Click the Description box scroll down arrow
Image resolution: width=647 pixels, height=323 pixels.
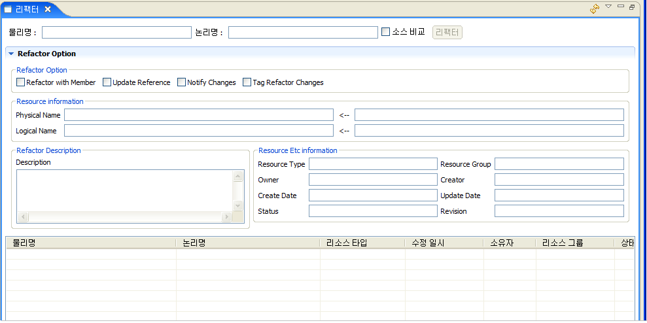tap(238, 206)
